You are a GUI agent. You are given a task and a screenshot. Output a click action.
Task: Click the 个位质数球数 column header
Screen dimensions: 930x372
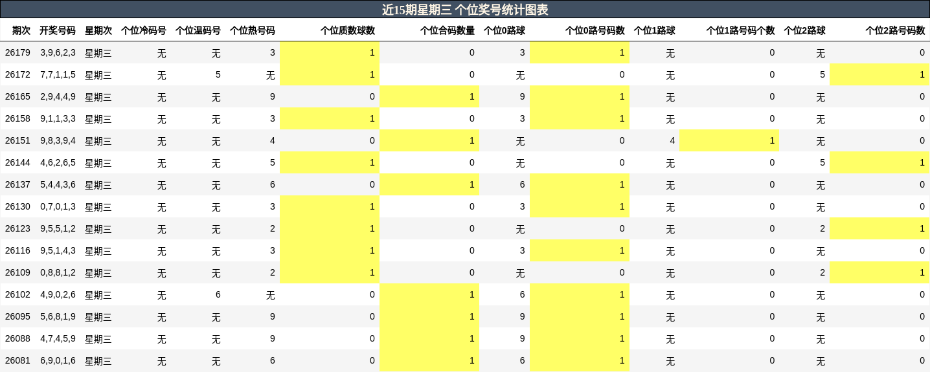tap(348, 30)
